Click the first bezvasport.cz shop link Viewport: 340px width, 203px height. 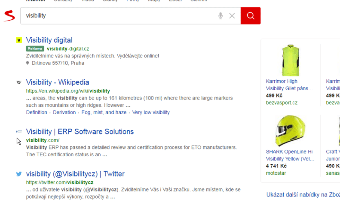pos(282,103)
